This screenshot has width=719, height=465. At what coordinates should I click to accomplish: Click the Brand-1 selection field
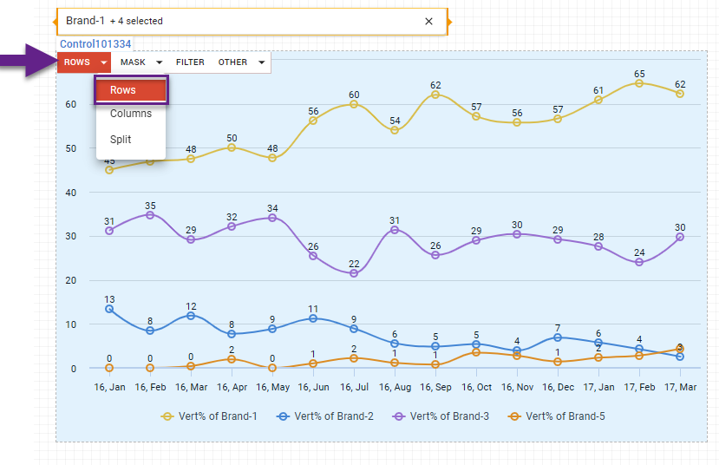click(243, 21)
